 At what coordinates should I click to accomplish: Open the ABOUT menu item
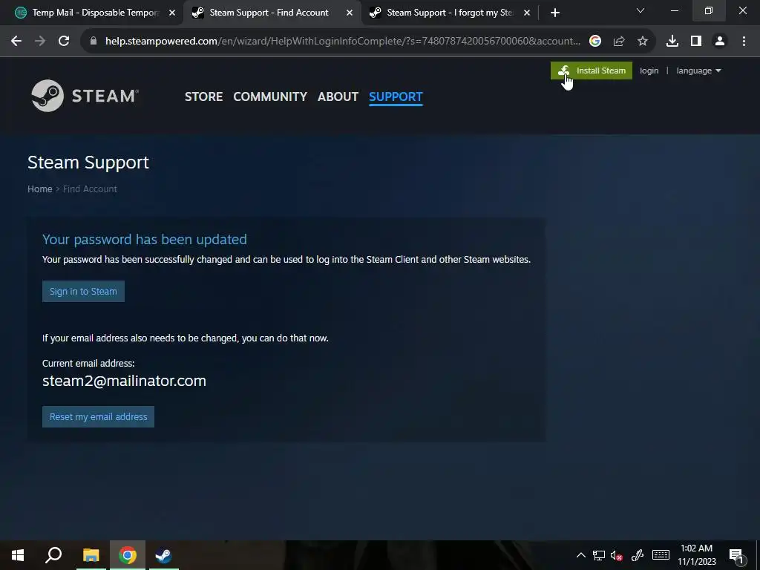338,96
